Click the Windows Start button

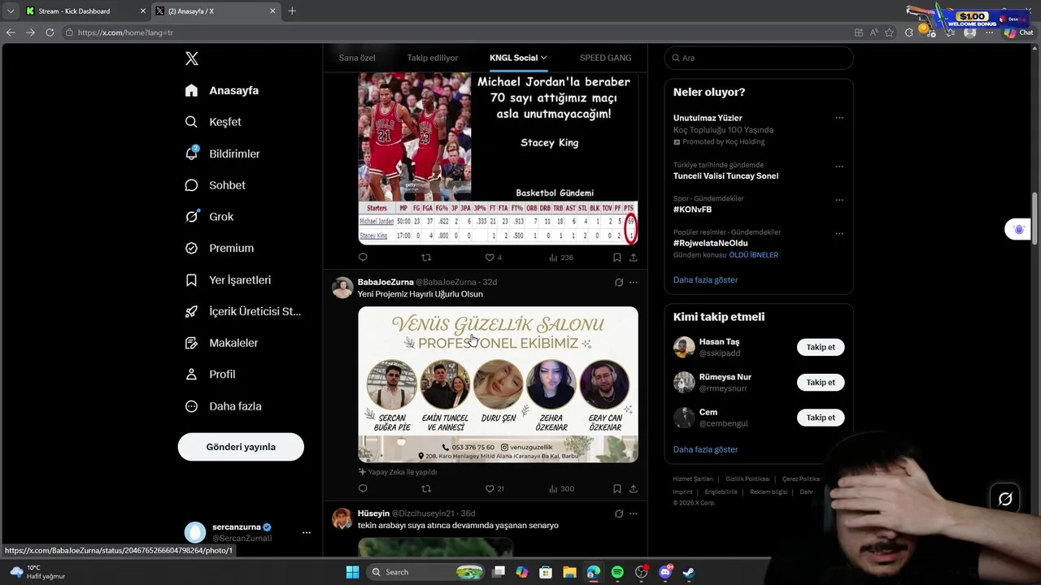pos(352,572)
